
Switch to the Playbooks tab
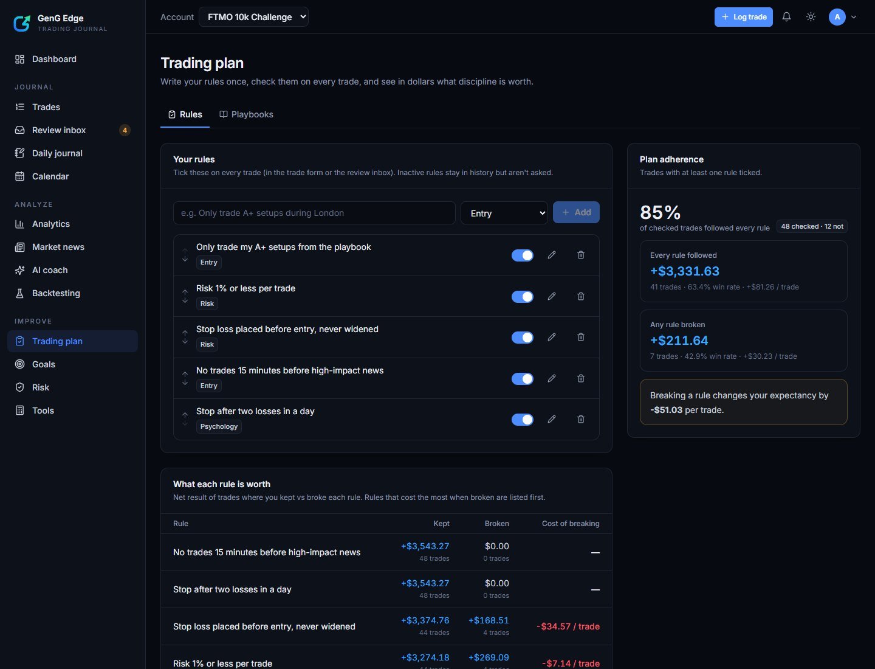[246, 114]
